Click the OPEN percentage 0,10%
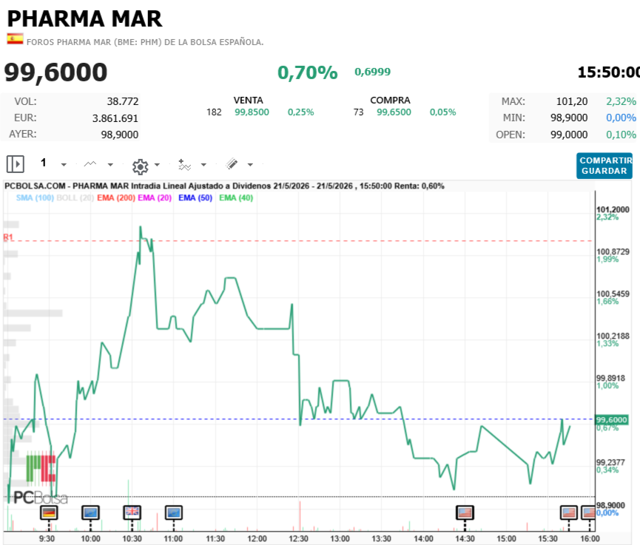640x545 pixels. pos(622,135)
